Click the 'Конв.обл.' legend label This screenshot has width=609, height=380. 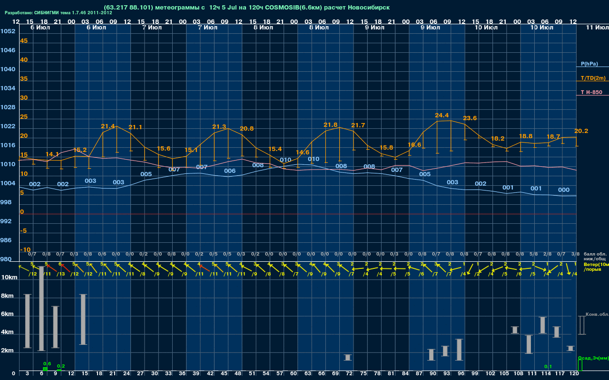coord(597,314)
